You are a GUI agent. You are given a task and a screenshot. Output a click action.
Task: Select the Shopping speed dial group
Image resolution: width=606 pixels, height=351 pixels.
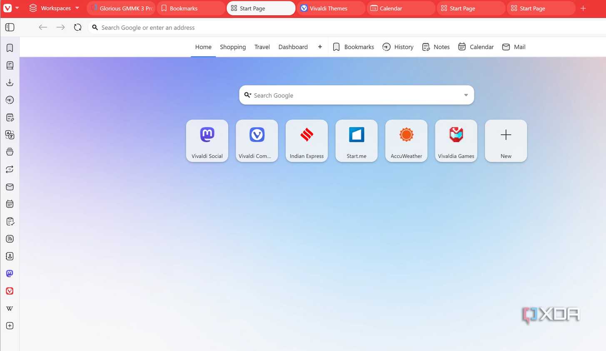(233, 47)
